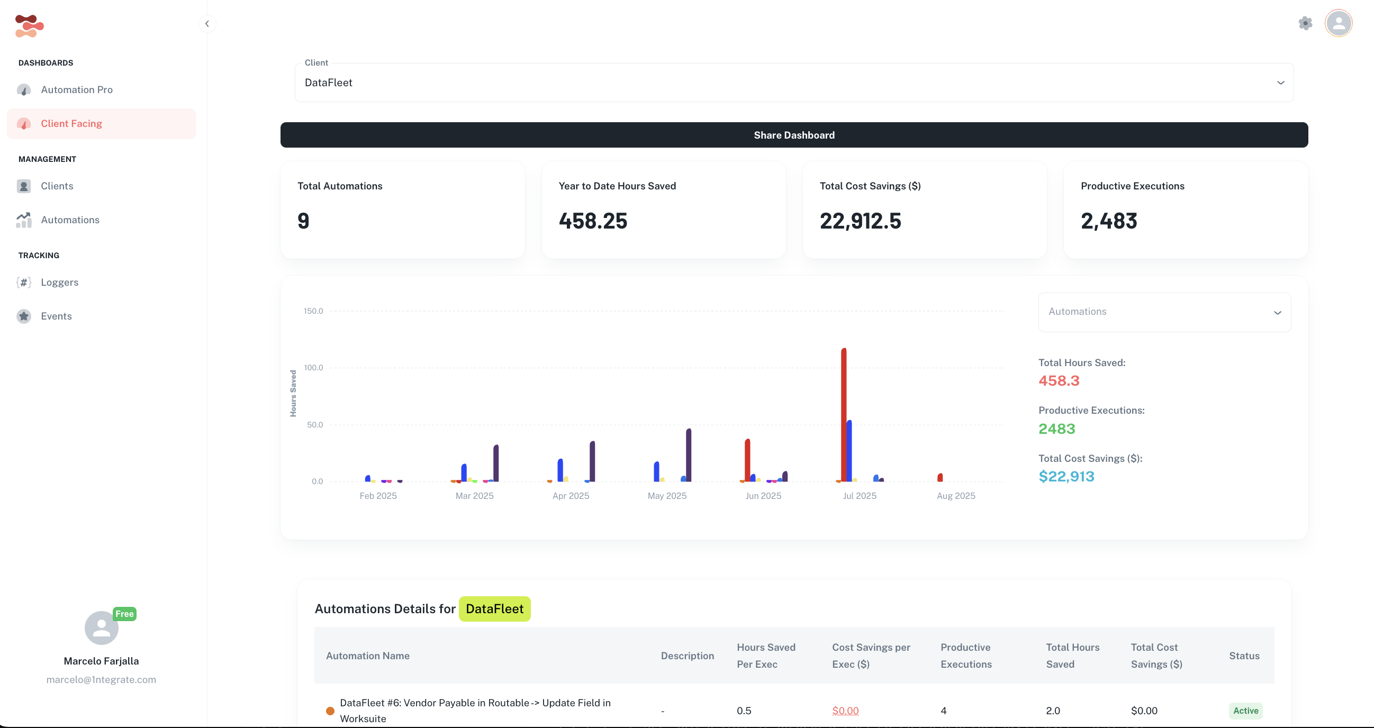Click the highlighted DataFleet label

coord(494,609)
